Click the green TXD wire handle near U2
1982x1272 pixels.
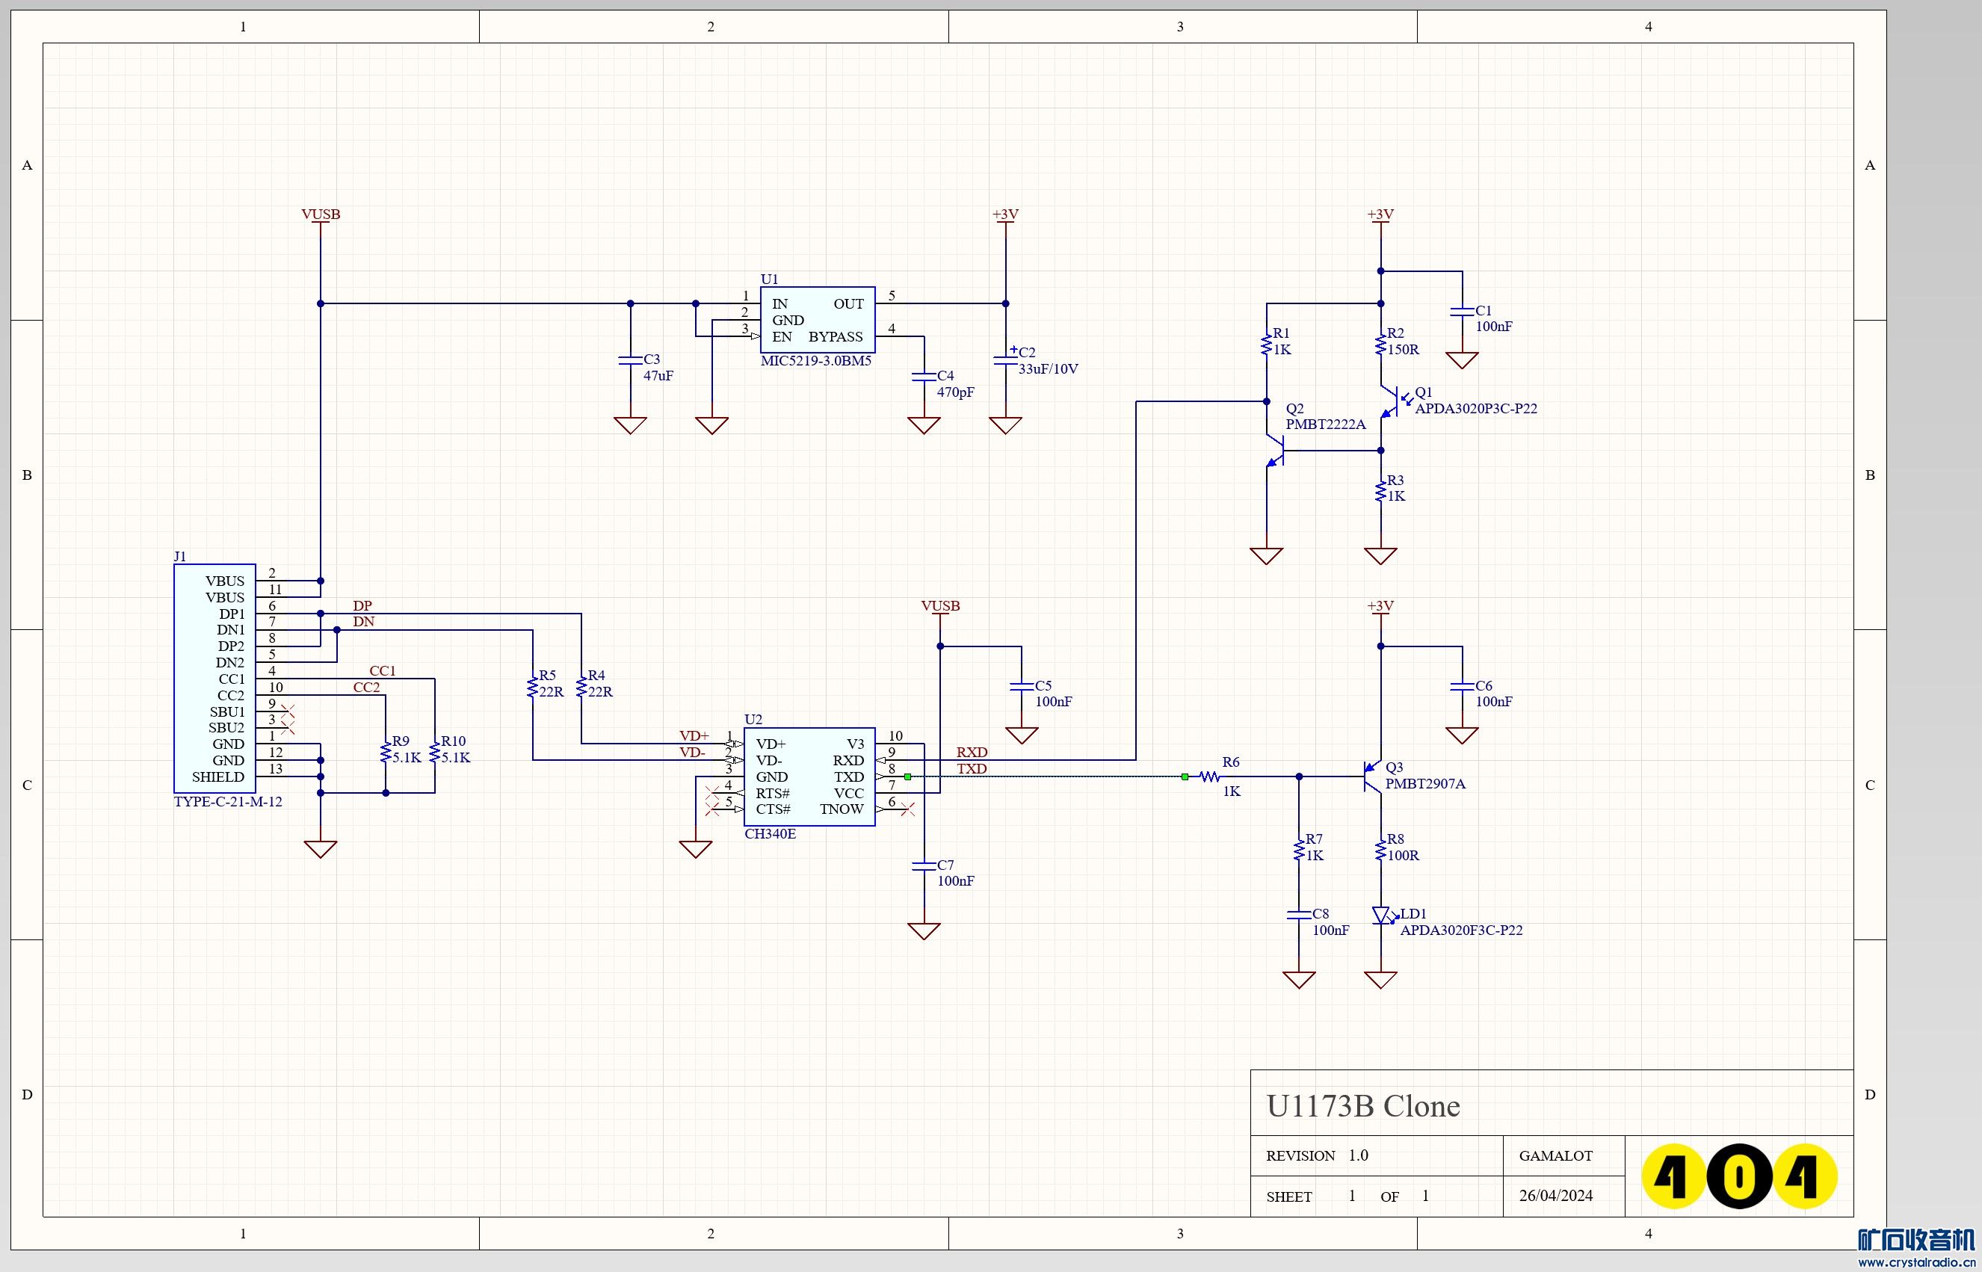[907, 777]
